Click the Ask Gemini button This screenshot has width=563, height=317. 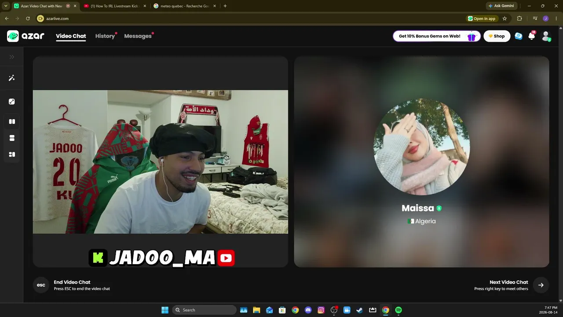pos(501,6)
